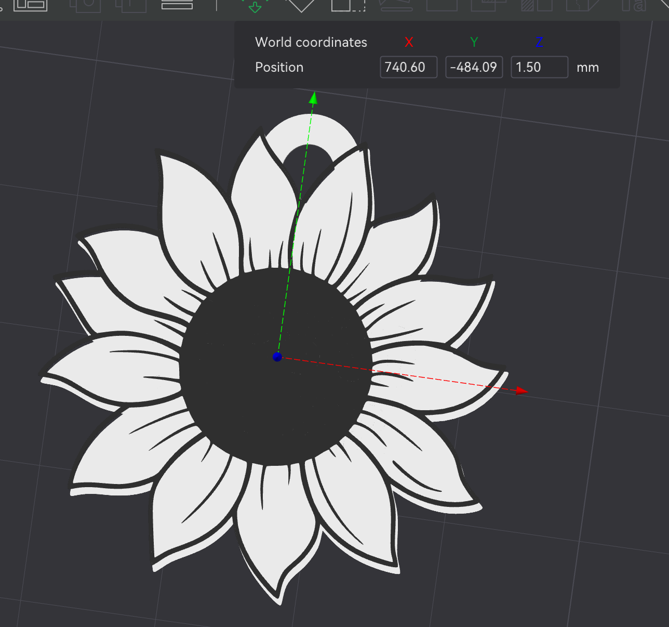This screenshot has height=627, width=669.
Task: Click the green Y-axis arrow head
Action: (x=313, y=98)
